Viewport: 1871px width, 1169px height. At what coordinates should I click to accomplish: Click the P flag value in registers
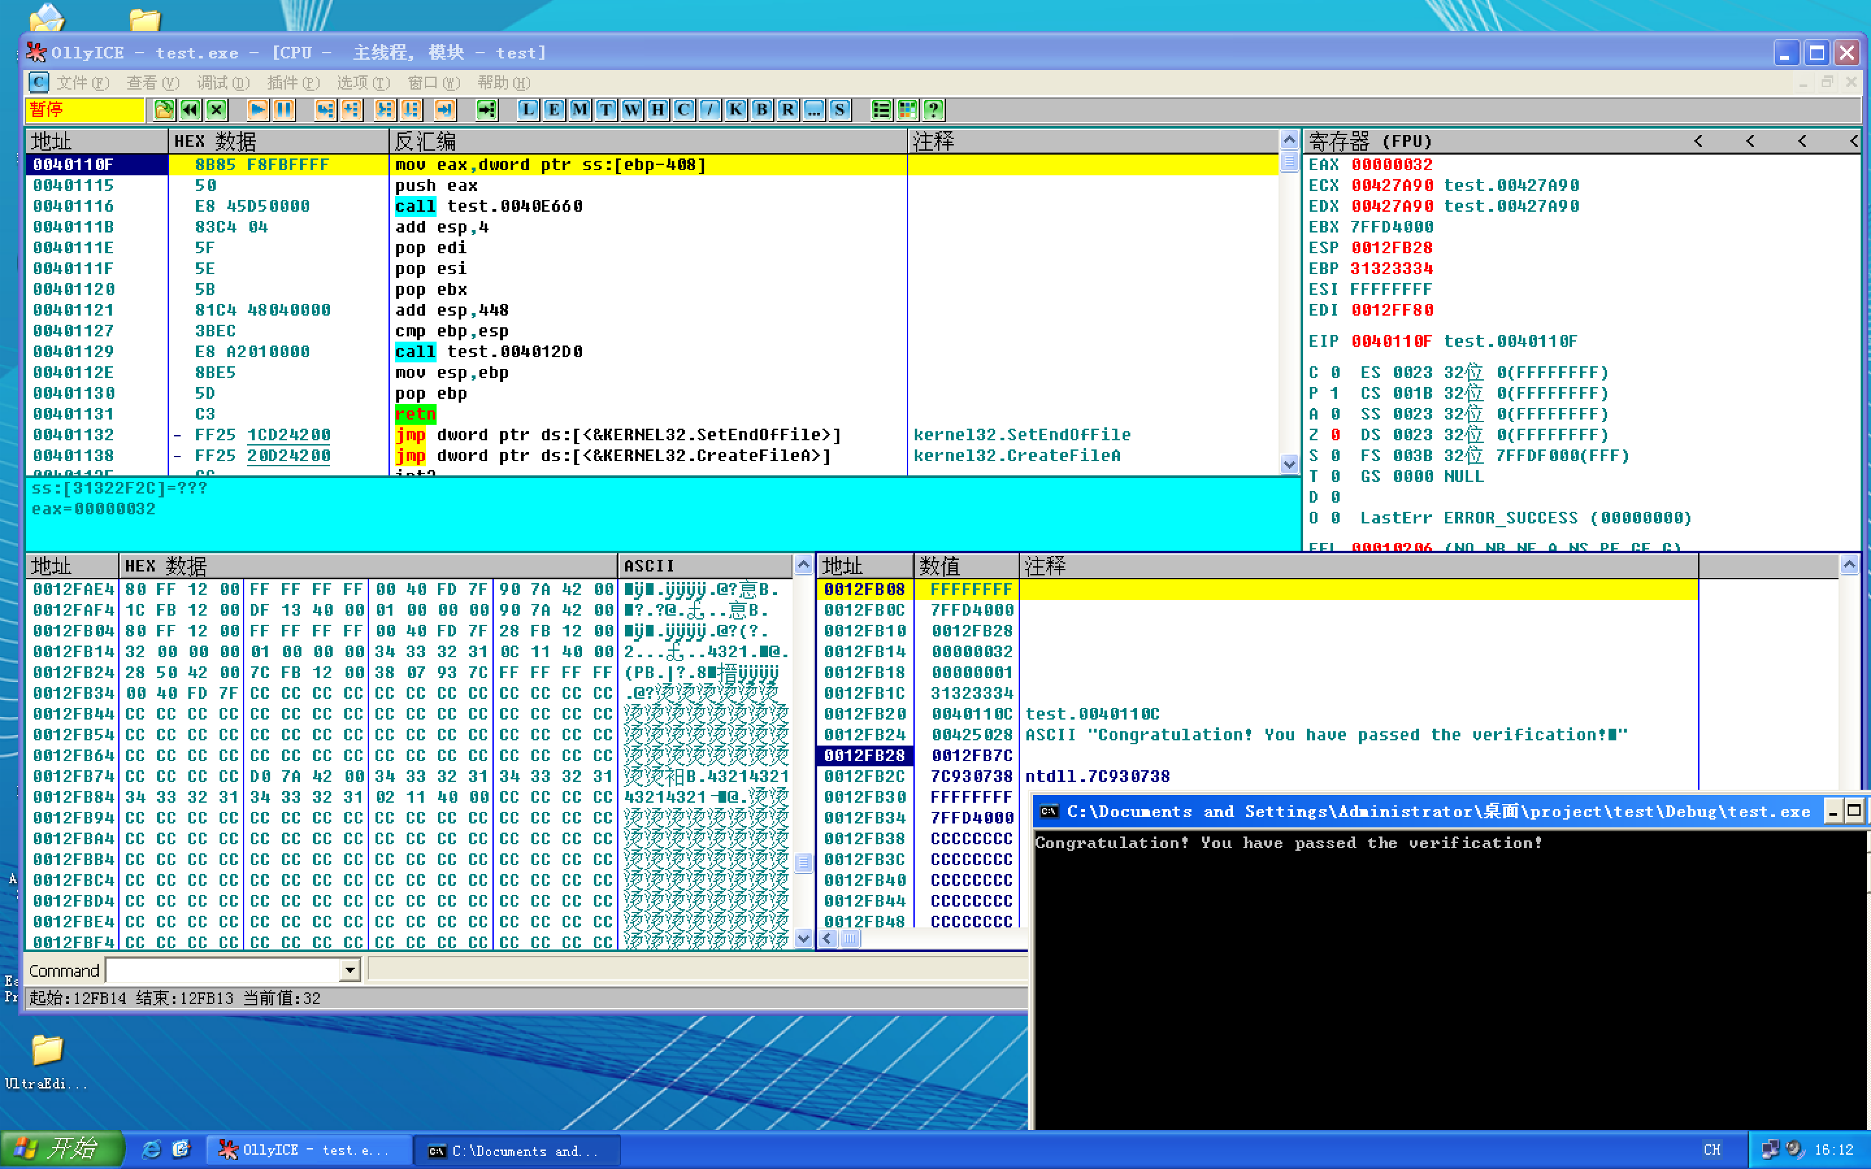pyautogui.click(x=1335, y=394)
